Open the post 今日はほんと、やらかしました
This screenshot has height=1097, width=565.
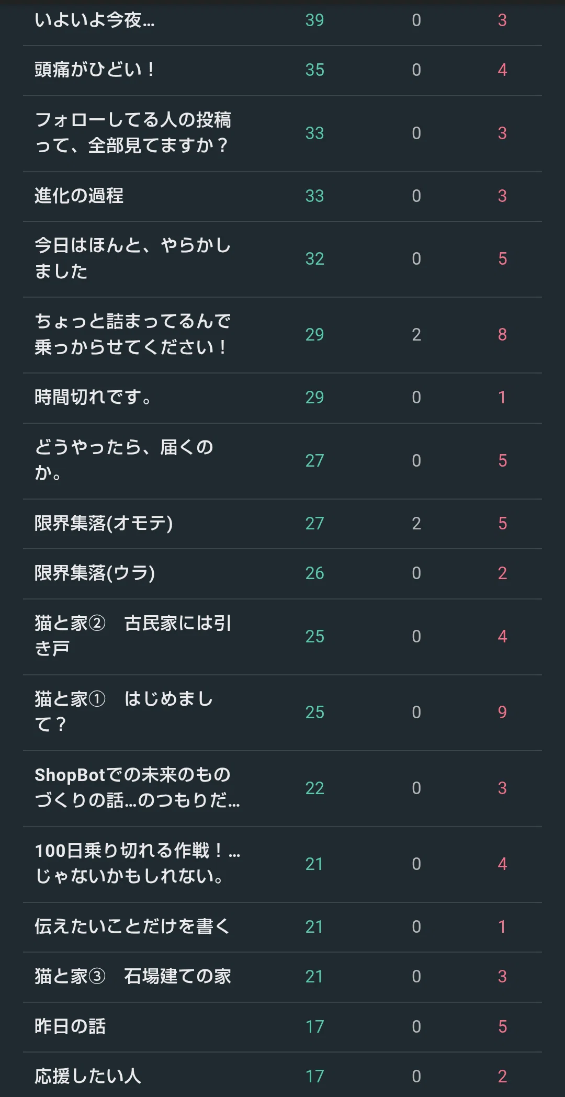(x=282, y=259)
